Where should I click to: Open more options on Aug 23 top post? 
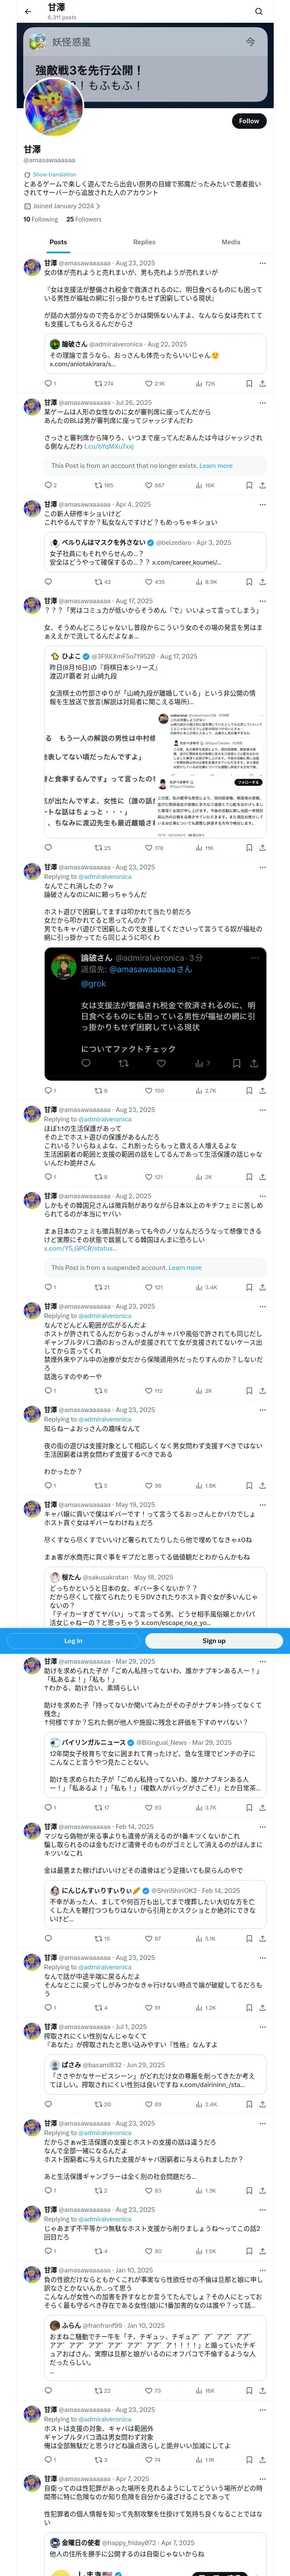pos(262,263)
